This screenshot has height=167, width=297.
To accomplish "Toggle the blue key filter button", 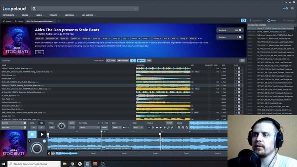I will [141, 61].
